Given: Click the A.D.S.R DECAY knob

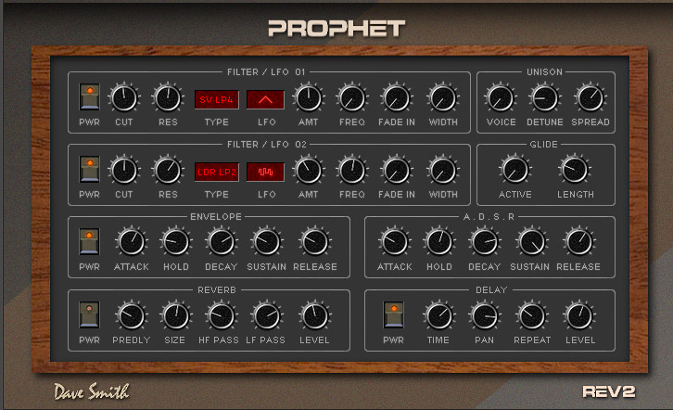Looking at the screenshot, I should [x=484, y=242].
